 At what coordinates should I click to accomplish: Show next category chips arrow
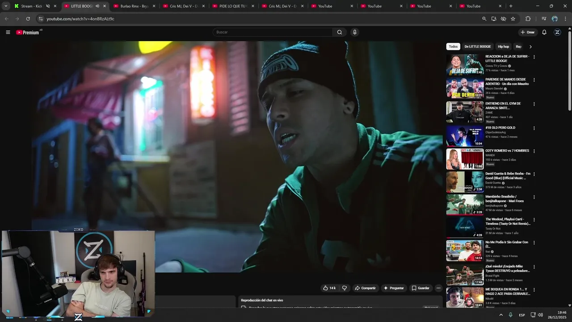coord(530,47)
